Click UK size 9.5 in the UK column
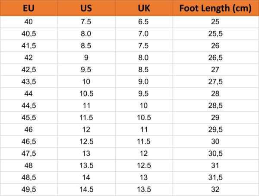 pyautogui.click(x=144, y=93)
